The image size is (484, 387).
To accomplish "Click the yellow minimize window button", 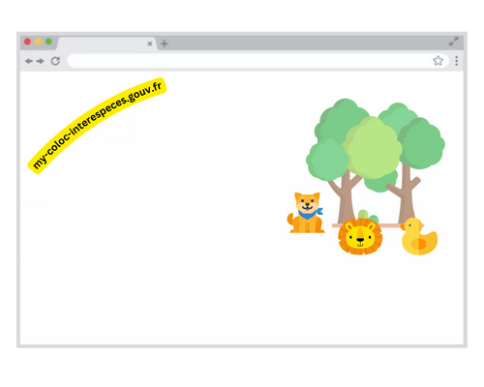I will (38, 42).
